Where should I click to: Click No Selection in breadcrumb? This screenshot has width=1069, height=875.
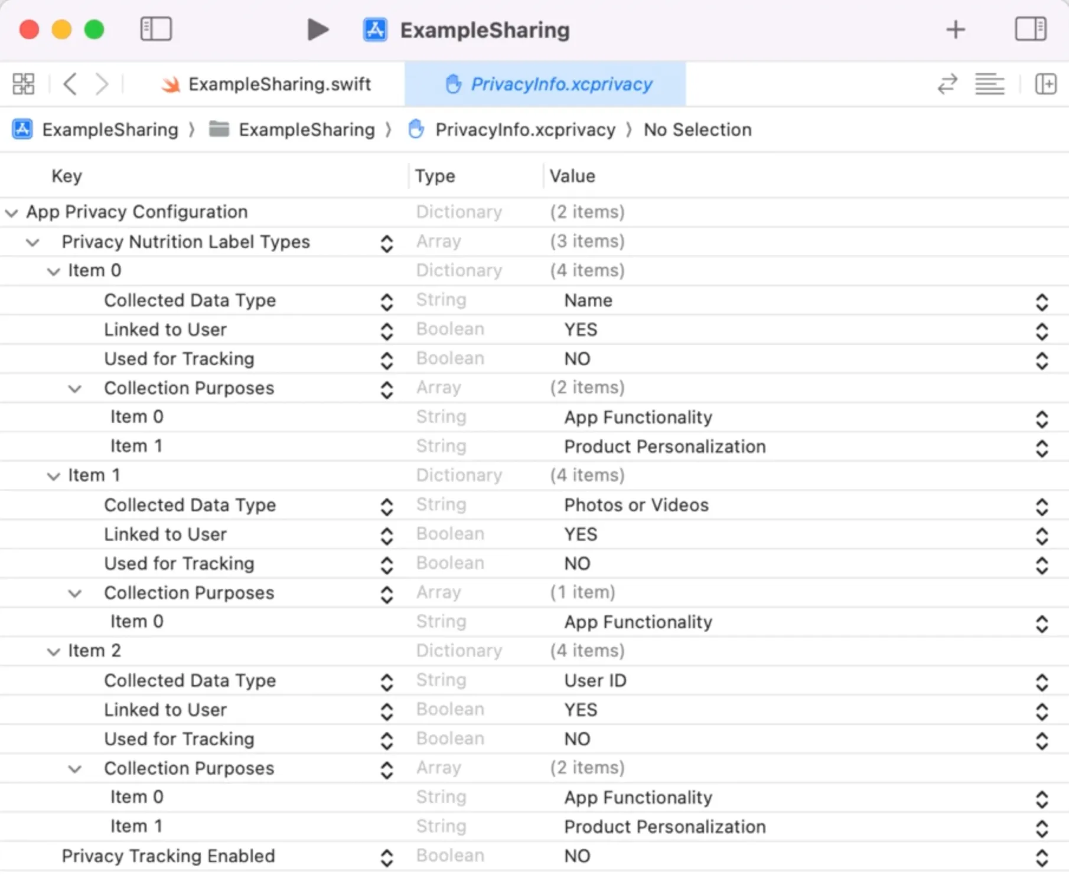click(698, 129)
